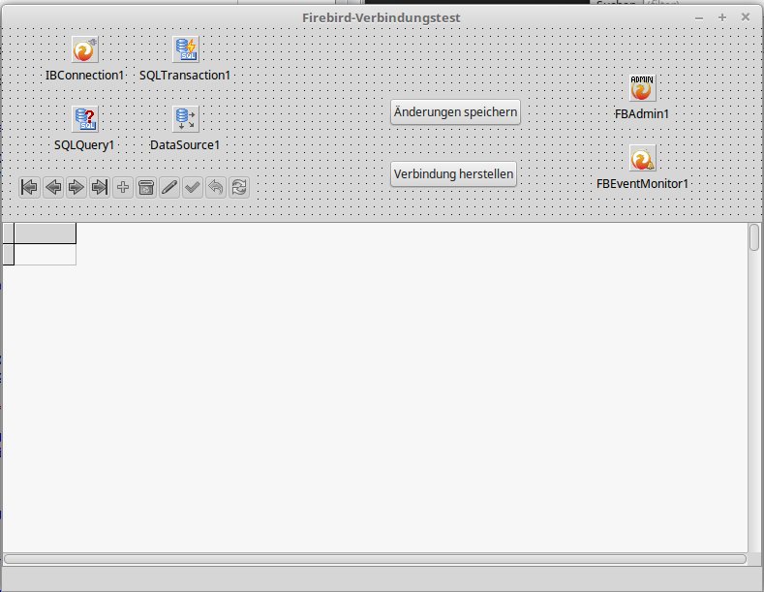Refresh data with the navigator refresh button
Image resolution: width=764 pixels, height=592 pixels.
238,187
